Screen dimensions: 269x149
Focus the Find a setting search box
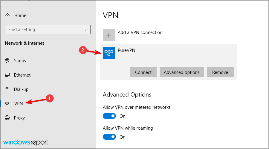48,30
